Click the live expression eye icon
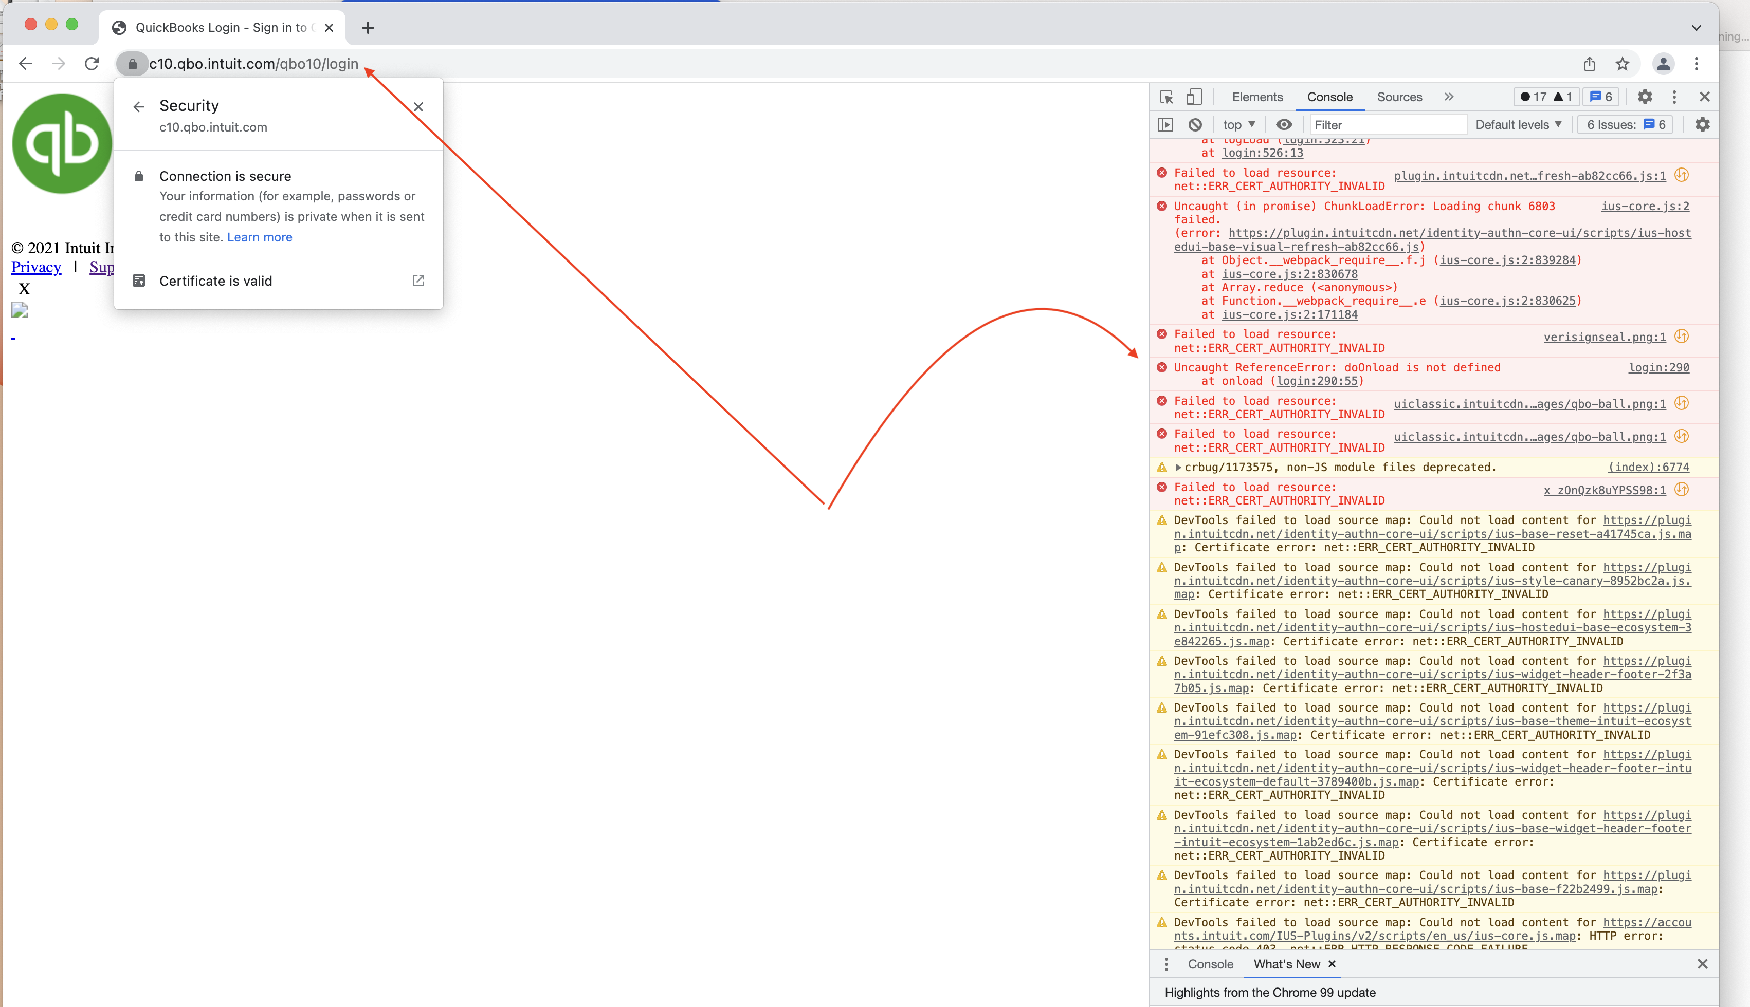Image resolution: width=1750 pixels, height=1007 pixels. click(1284, 124)
